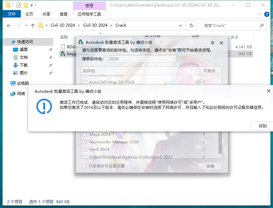
Task: Click the 管理 contextual tab header
Action: click(x=89, y=6)
